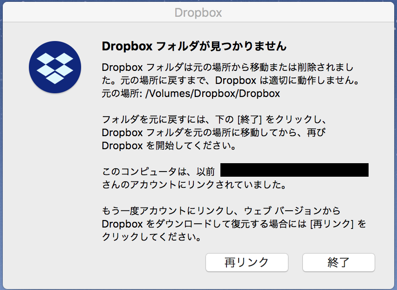Image resolution: width=397 pixels, height=290 pixels.
Task: Click the text このコンピュータは、以前
Action: tap(158, 172)
